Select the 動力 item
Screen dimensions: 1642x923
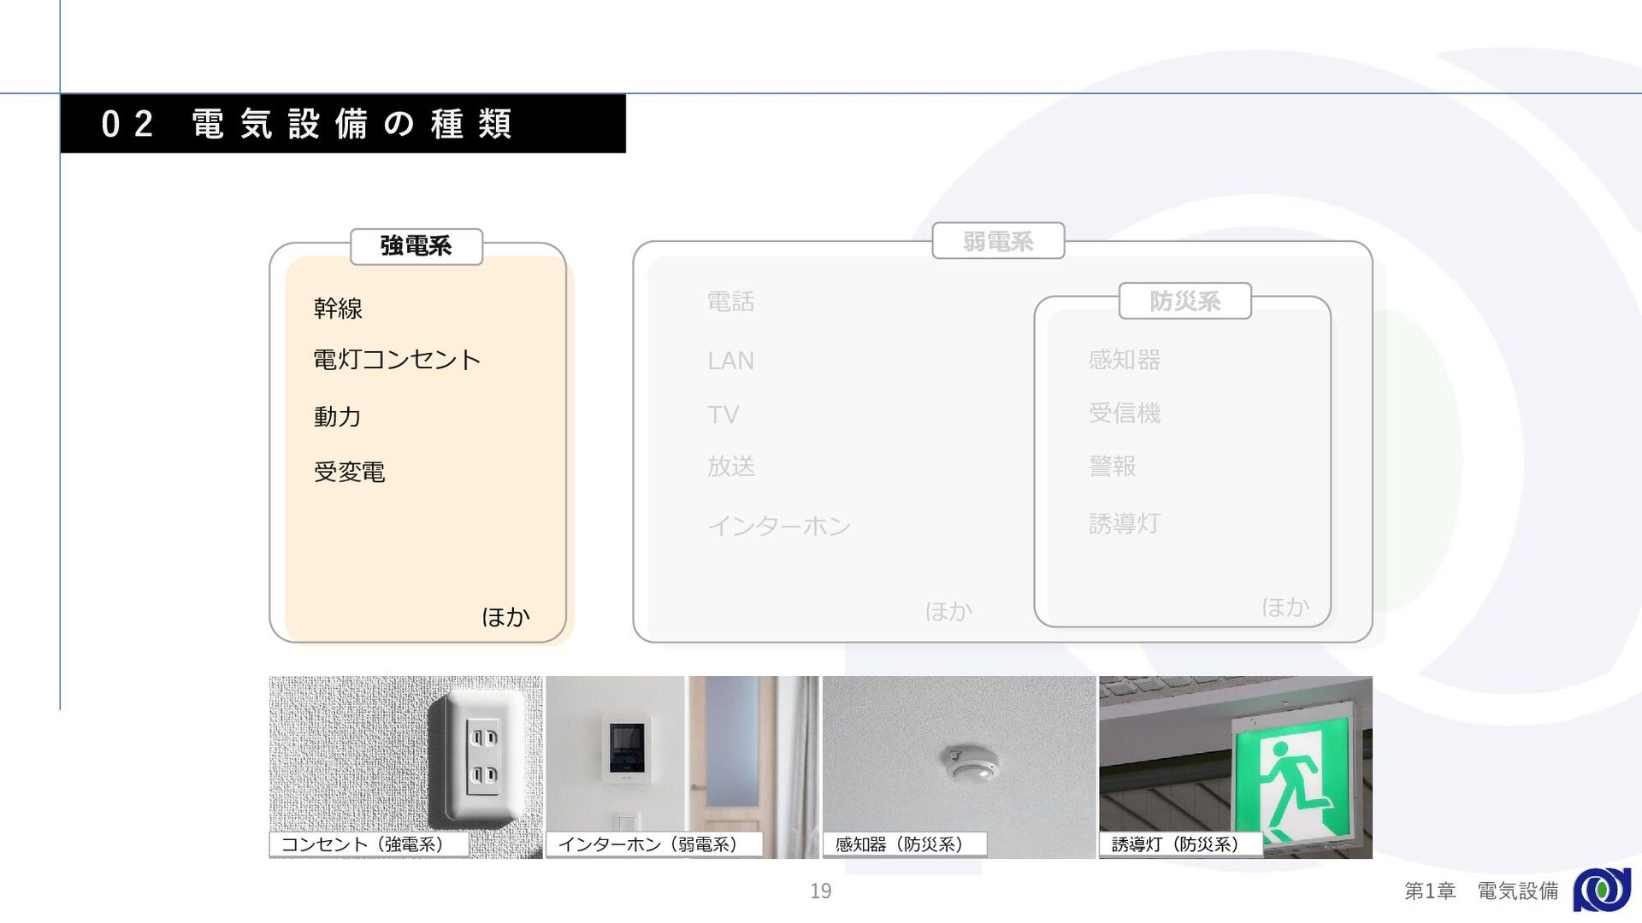pos(337,416)
